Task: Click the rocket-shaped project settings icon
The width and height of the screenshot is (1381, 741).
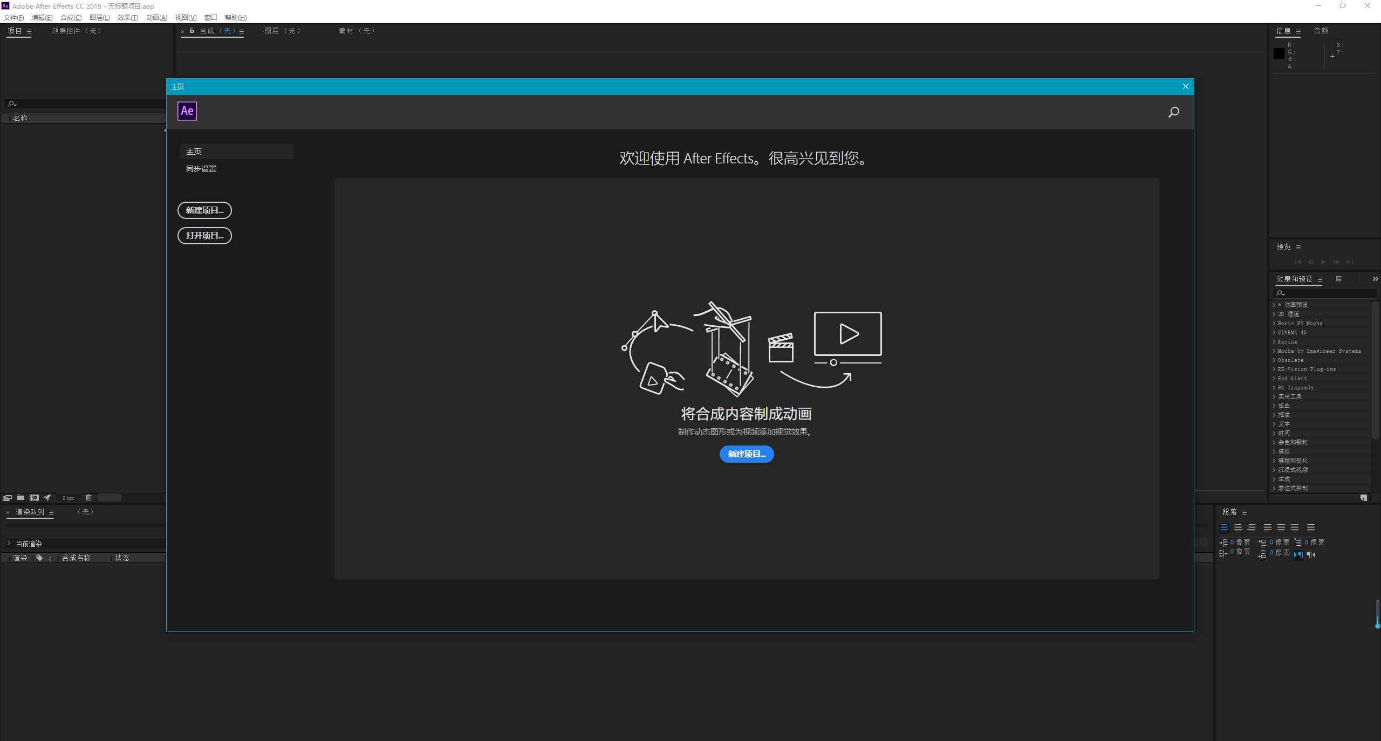Action: pyautogui.click(x=47, y=498)
